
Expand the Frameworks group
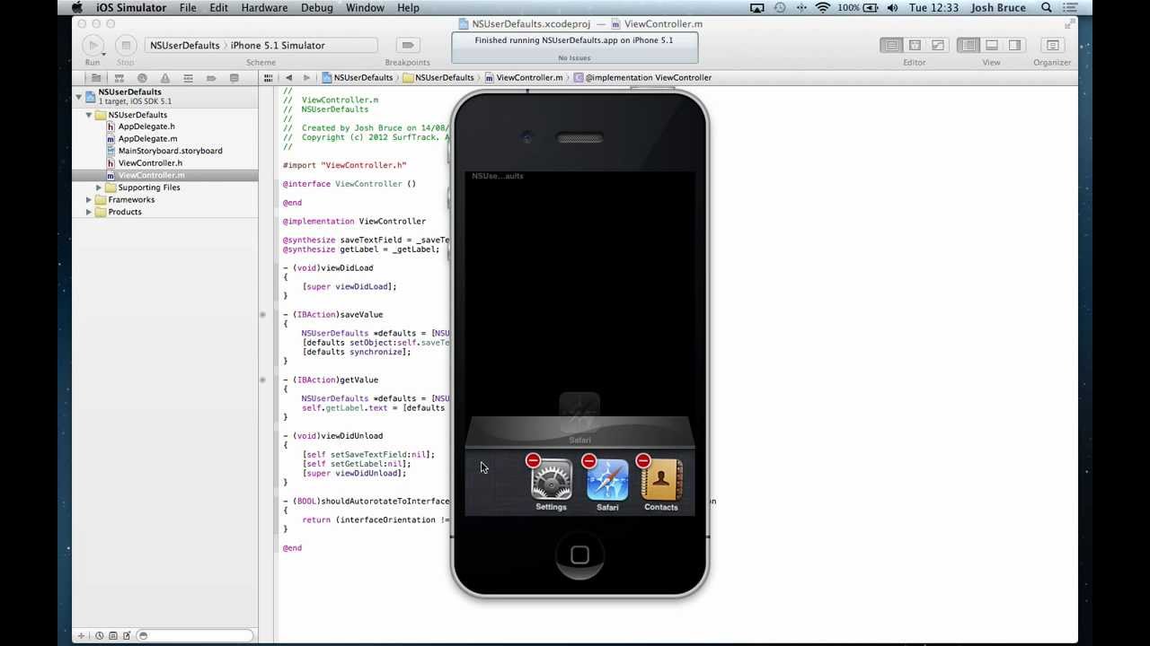[x=89, y=200]
